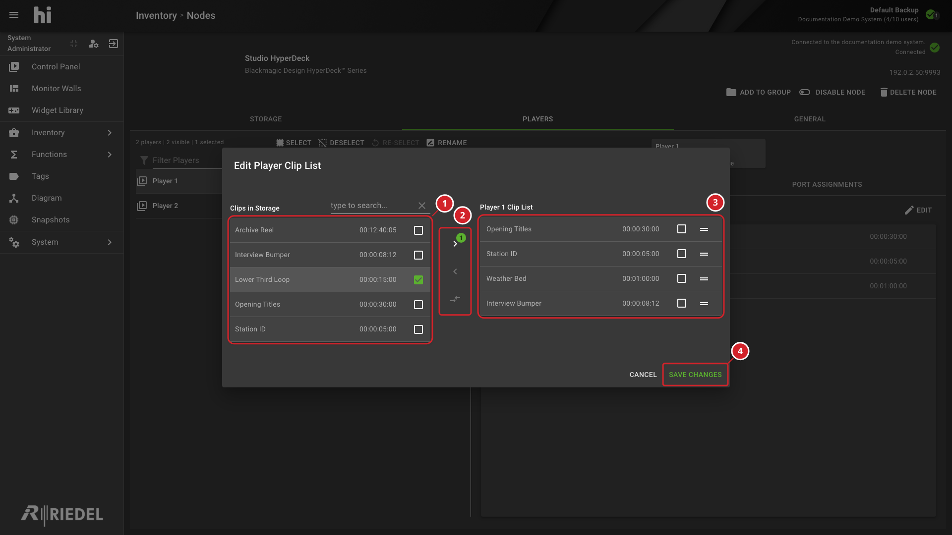952x535 pixels.
Task: Click the Diagram icon
Action: [x=14, y=198]
